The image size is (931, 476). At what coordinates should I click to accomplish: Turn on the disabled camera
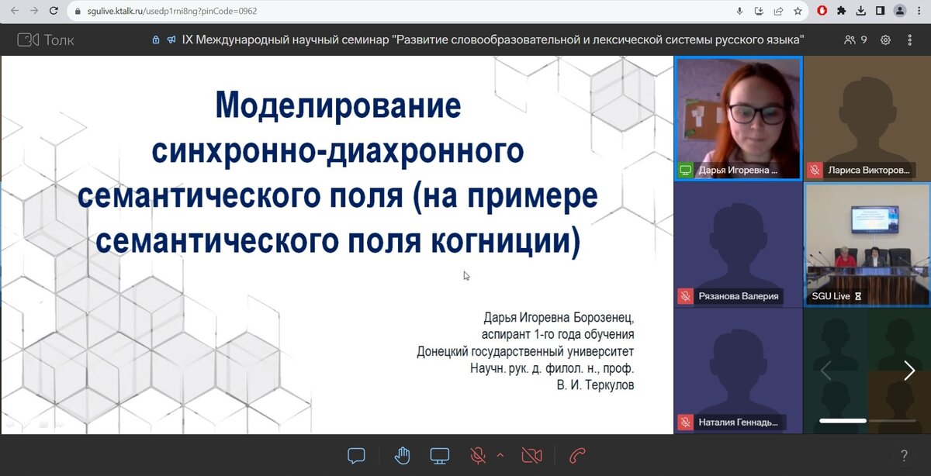[x=532, y=457]
